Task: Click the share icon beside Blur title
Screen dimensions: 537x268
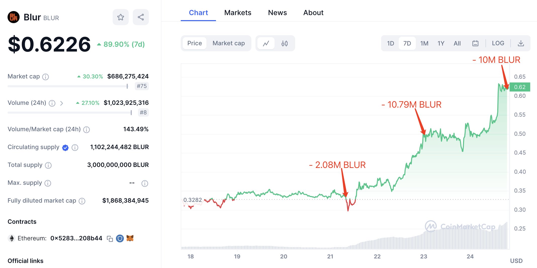Action: (x=141, y=17)
